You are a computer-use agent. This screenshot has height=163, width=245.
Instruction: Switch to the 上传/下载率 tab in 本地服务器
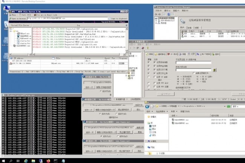pos(203,54)
